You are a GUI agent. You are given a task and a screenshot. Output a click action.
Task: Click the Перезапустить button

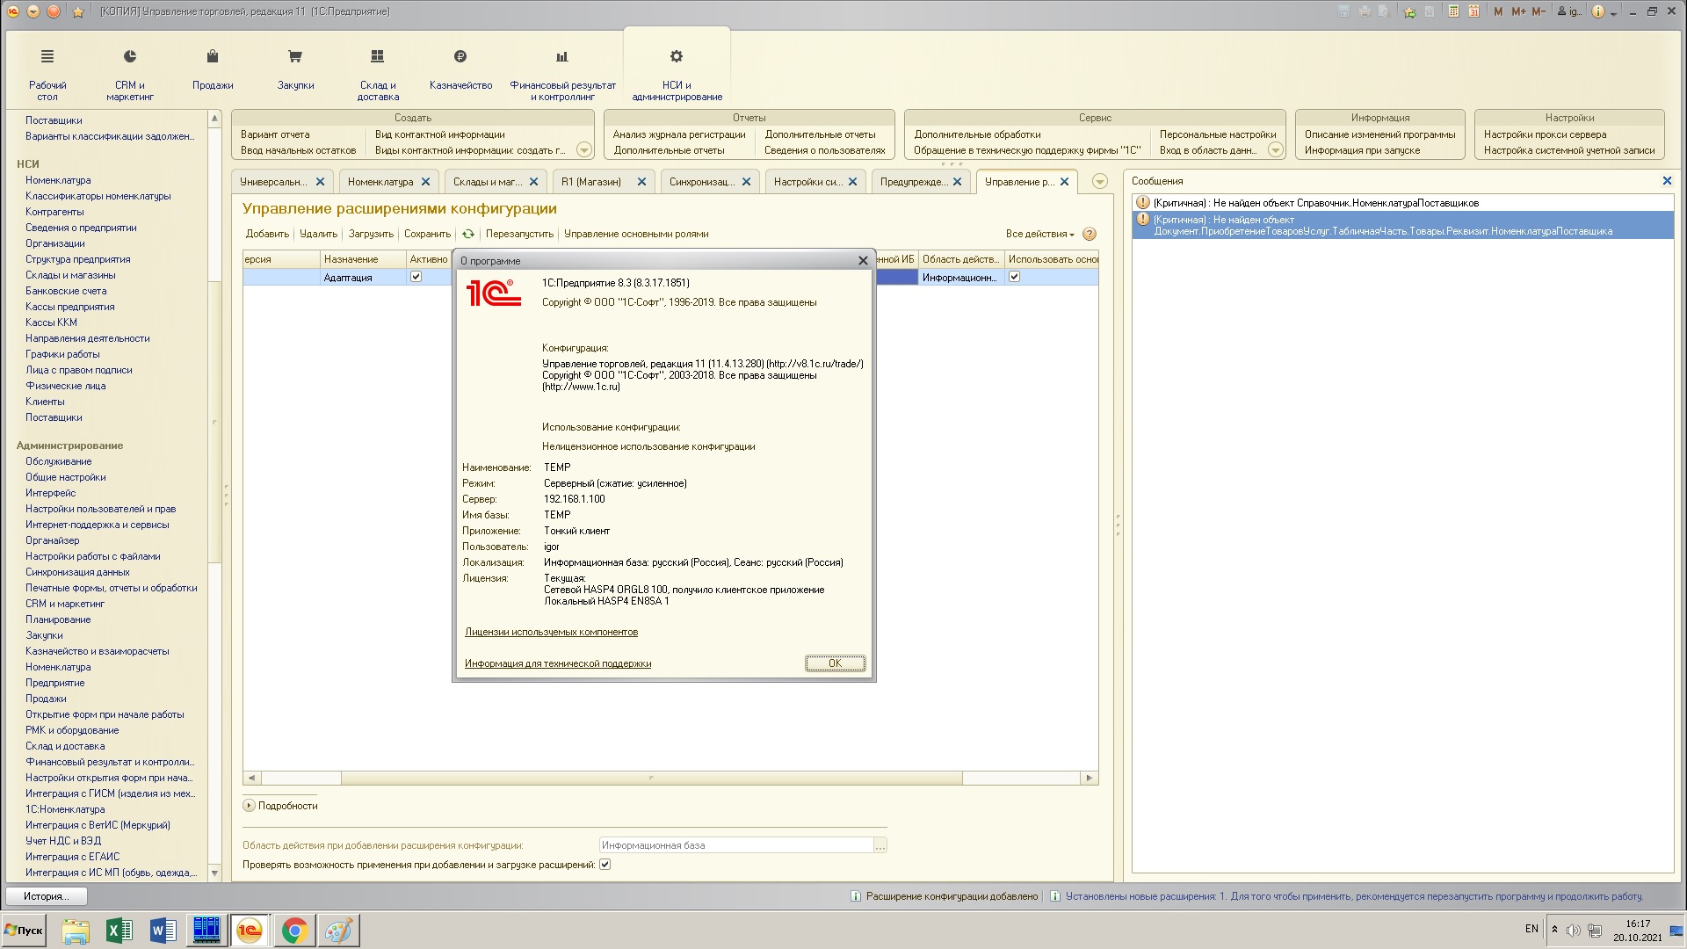click(519, 234)
